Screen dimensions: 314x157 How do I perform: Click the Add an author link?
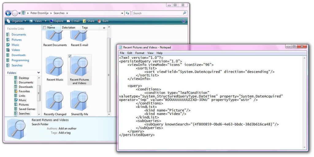(x=67, y=128)
